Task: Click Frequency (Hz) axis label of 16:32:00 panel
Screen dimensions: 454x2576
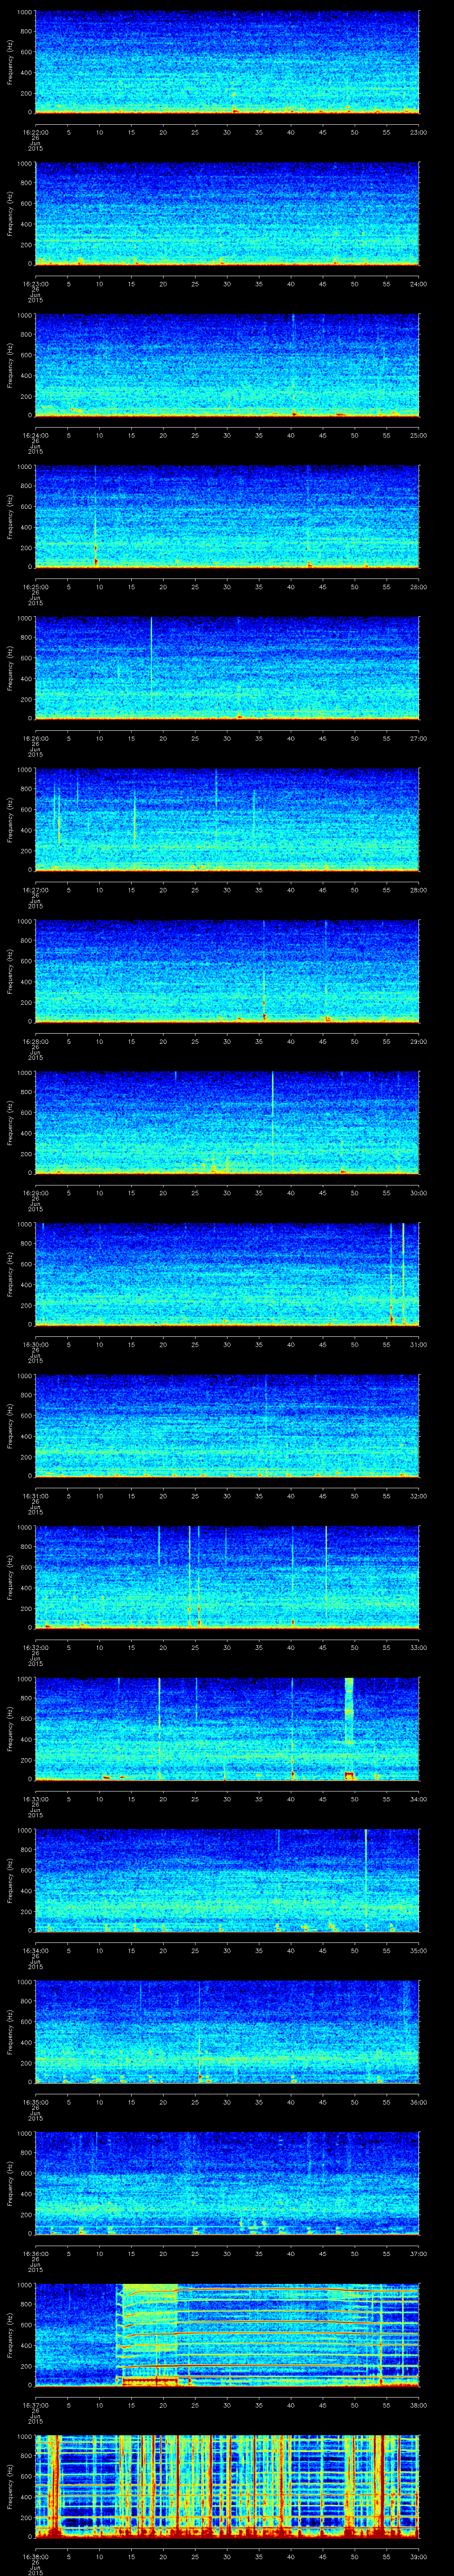Action: [x=10, y=1577]
